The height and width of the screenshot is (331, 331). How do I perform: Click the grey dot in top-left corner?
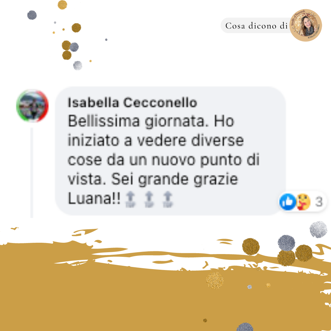(32, 15)
